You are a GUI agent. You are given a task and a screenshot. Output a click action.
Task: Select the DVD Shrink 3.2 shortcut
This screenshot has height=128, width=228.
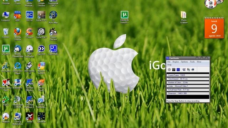click(x=30, y=68)
